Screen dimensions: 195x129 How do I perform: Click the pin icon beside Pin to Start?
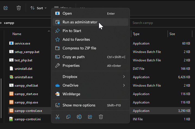coord(57,31)
